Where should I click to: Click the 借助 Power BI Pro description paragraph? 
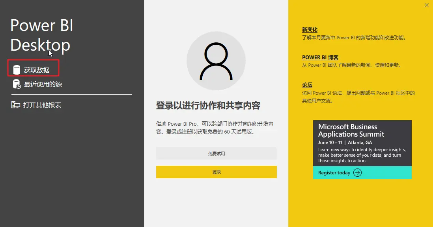(215, 128)
